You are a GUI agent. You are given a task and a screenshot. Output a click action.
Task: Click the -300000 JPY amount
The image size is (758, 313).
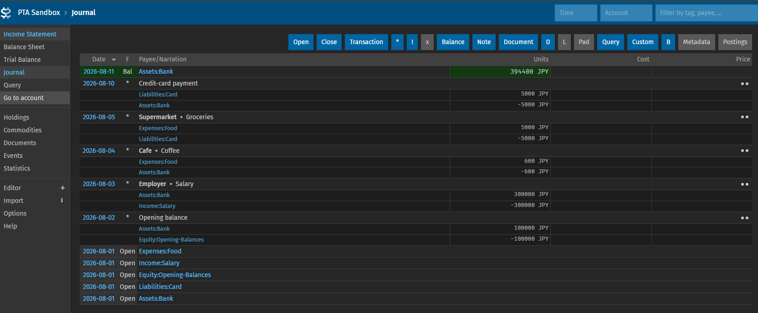[x=530, y=205]
